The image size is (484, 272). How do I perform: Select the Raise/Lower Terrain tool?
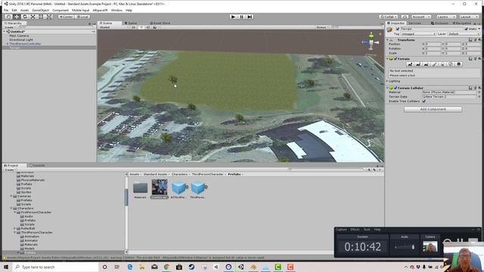(x=410, y=64)
